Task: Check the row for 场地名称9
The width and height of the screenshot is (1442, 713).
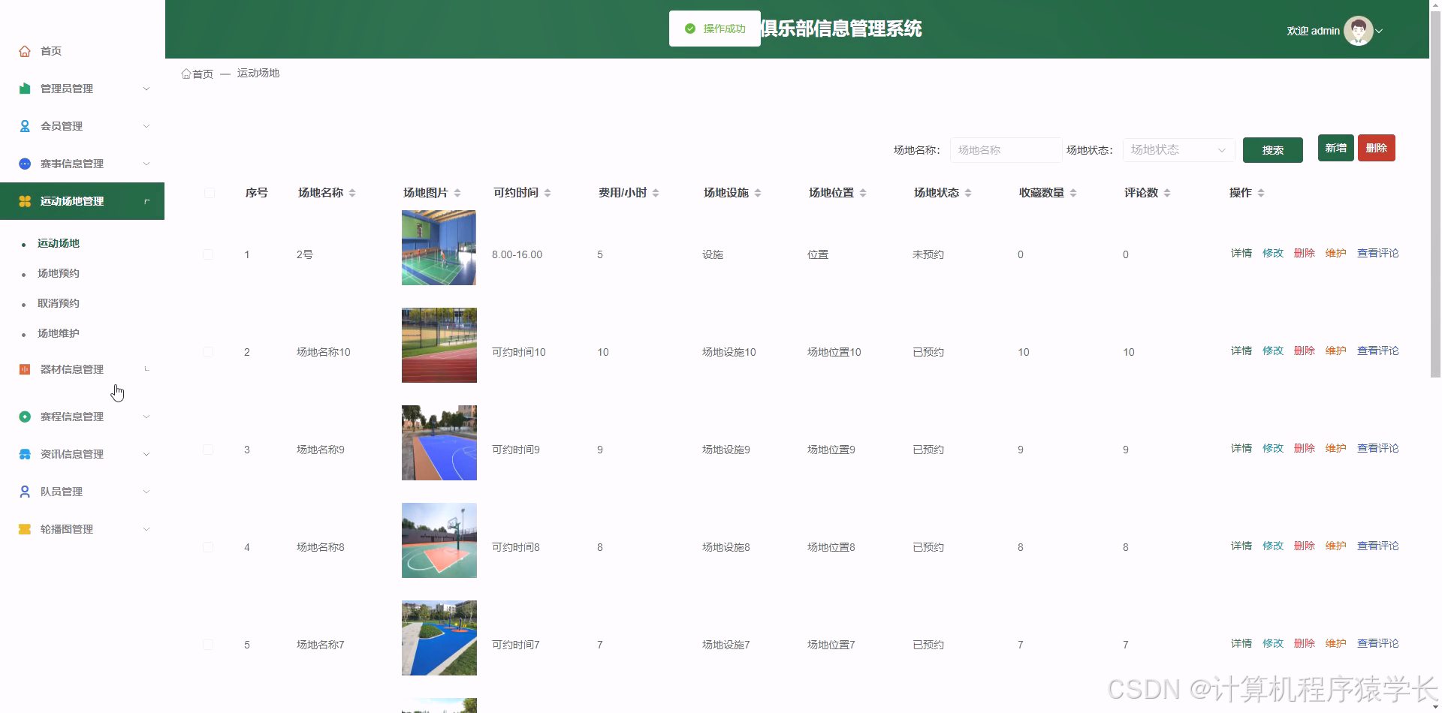Action: tap(209, 450)
